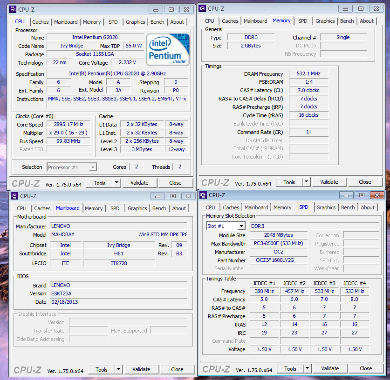Click the Intel Pentium inside logo
The image size is (390, 380).
[168, 50]
